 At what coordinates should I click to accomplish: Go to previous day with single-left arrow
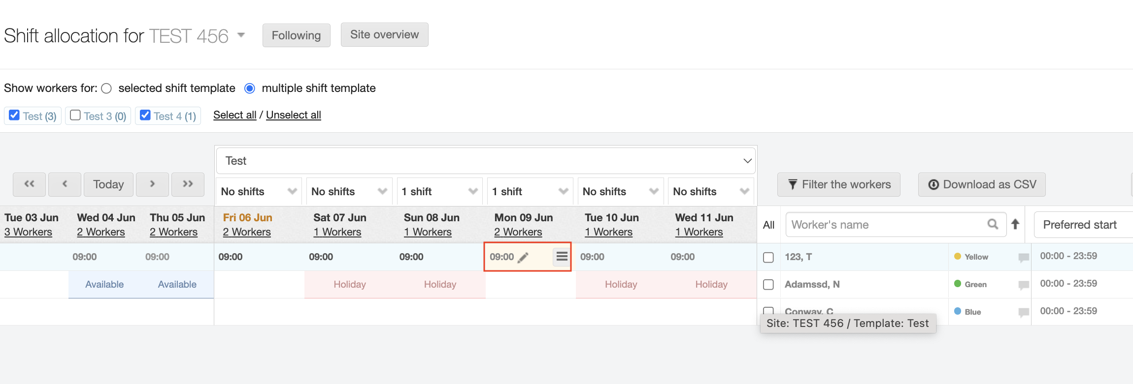(65, 184)
